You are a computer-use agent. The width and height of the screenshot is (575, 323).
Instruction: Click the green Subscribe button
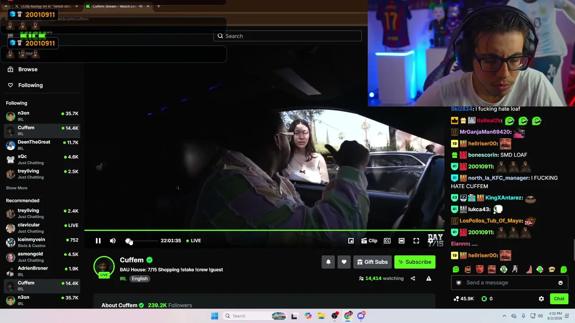point(415,262)
